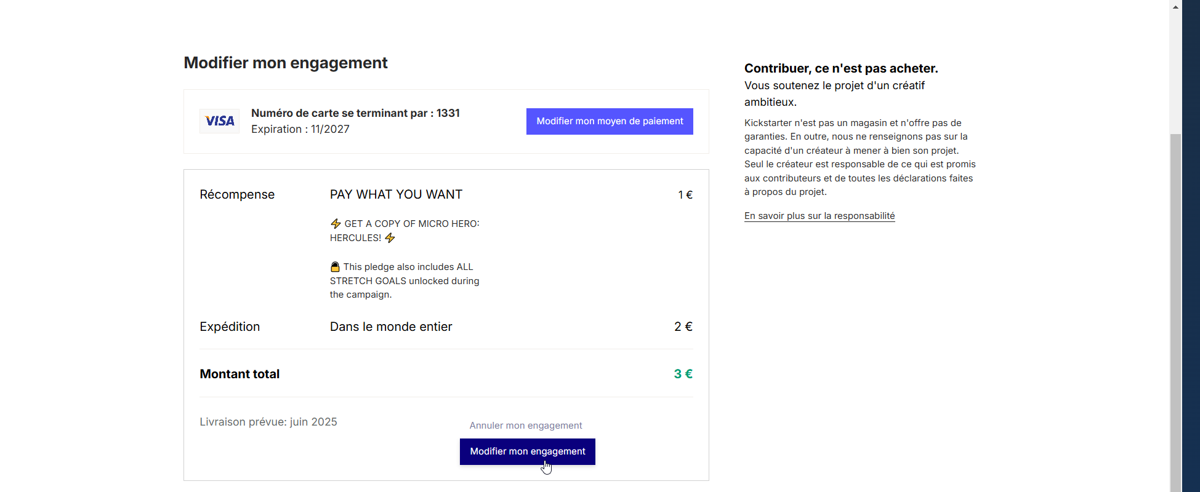The height and width of the screenshot is (492, 1200).
Task: Click the 2 € shipping cost
Action: tap(683, 327)
